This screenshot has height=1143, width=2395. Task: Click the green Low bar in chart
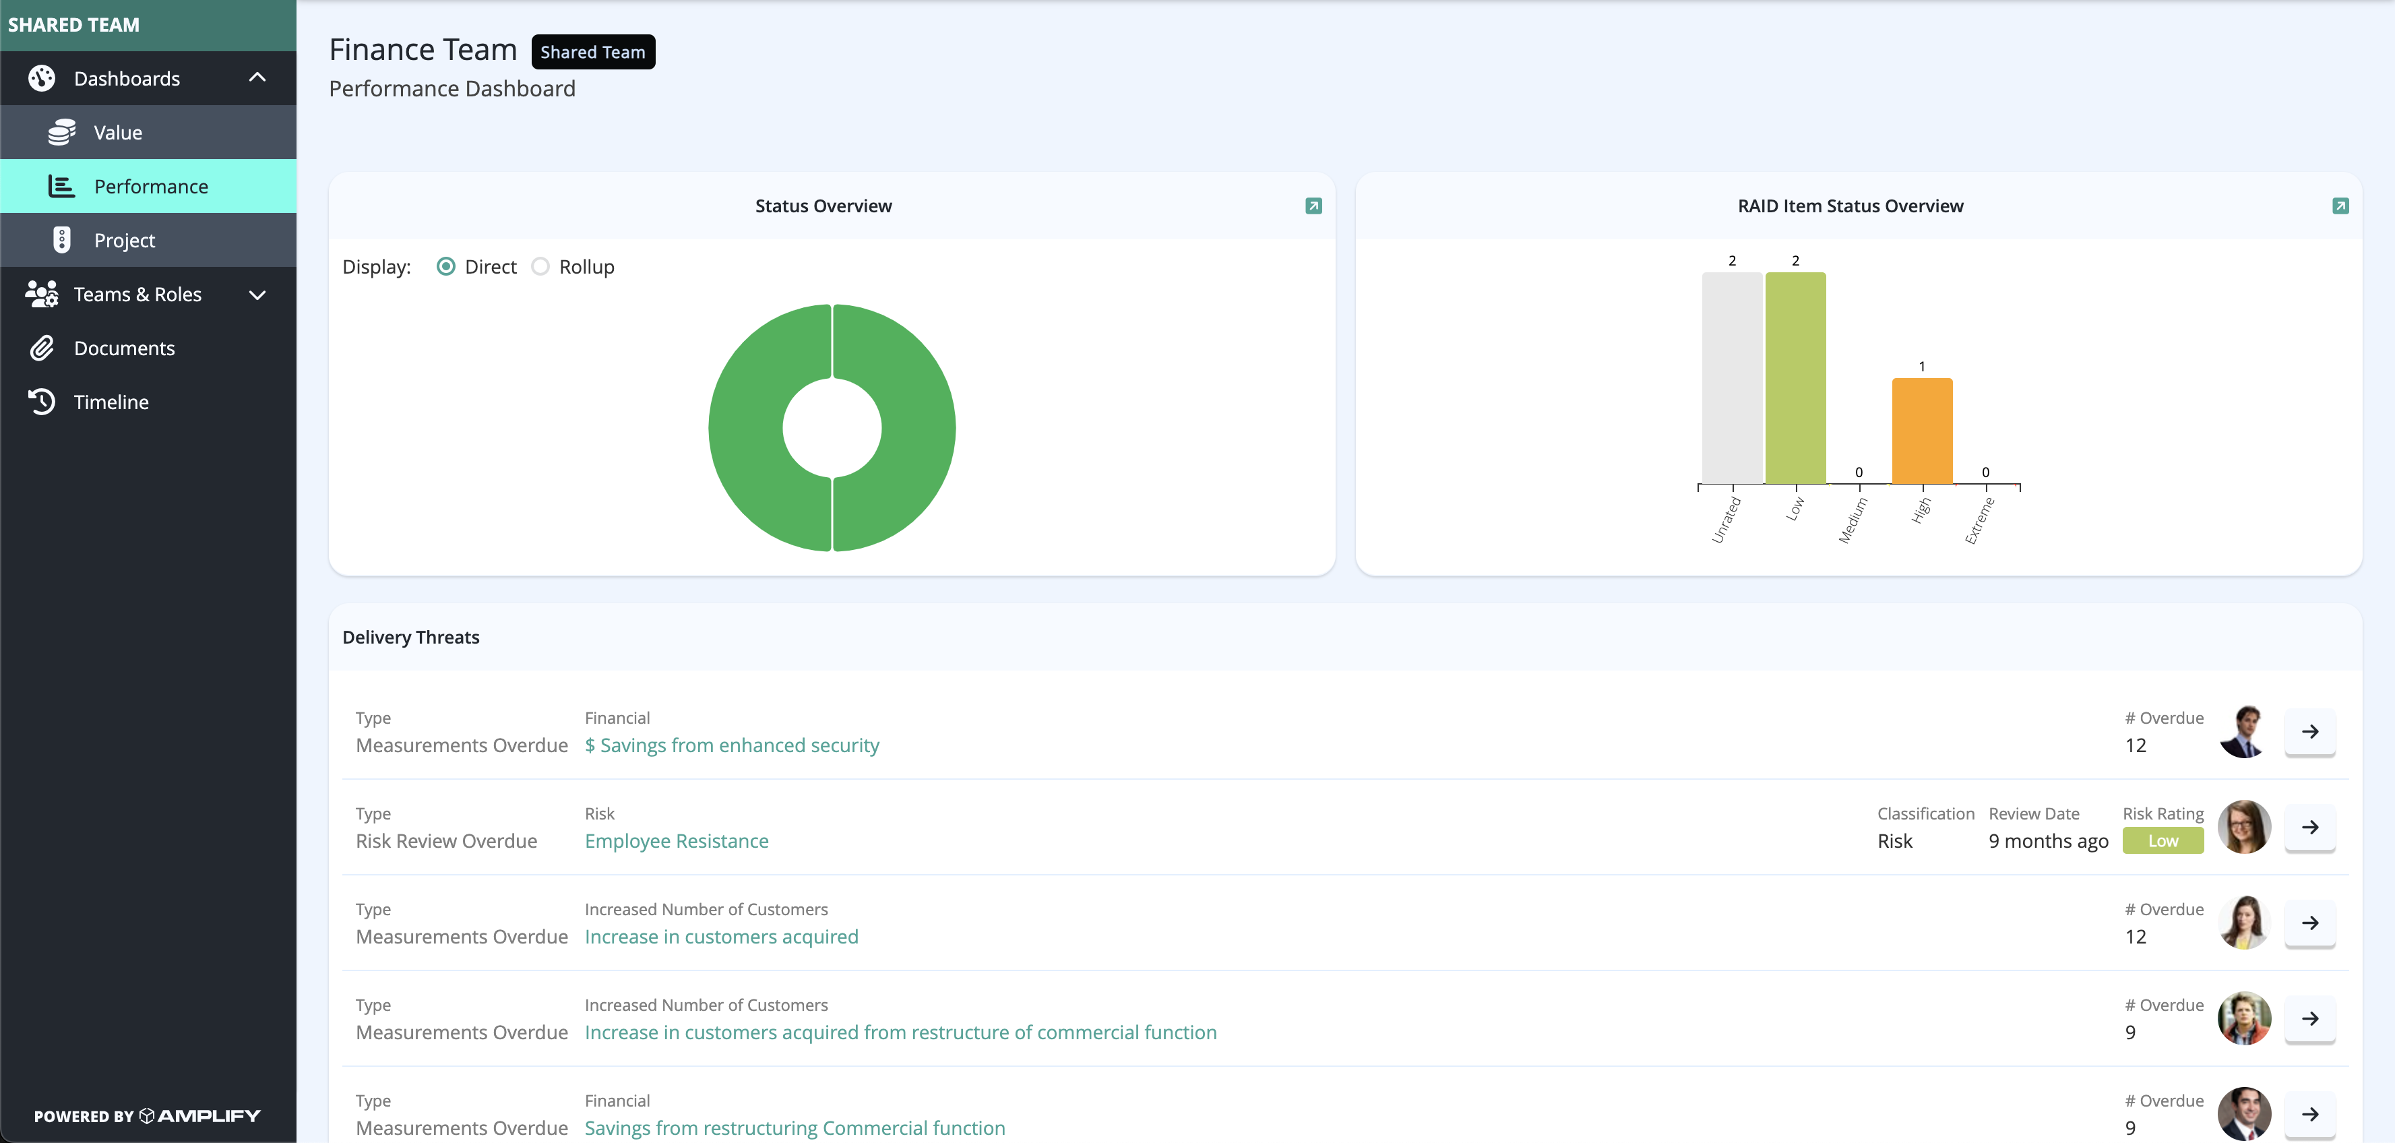[x=1795, y=377]
